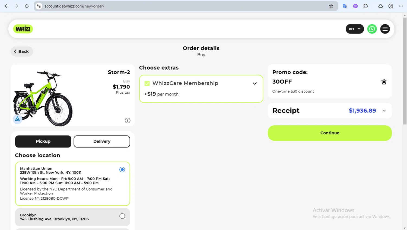Image resolution: width=407 pixels, height=230 pixels.
Task: Select Brooklyn location radio button
Action: click(x=122, y=216)
